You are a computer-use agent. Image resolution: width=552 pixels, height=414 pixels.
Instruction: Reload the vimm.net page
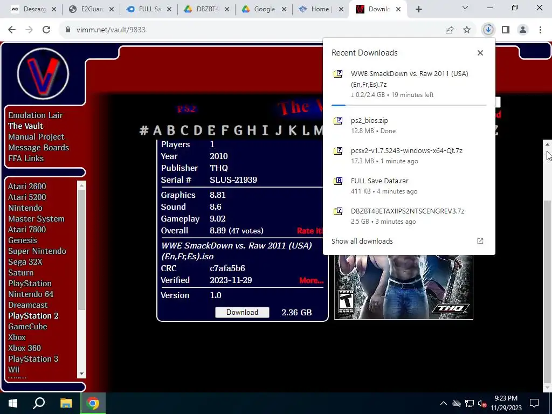point(46,30)
